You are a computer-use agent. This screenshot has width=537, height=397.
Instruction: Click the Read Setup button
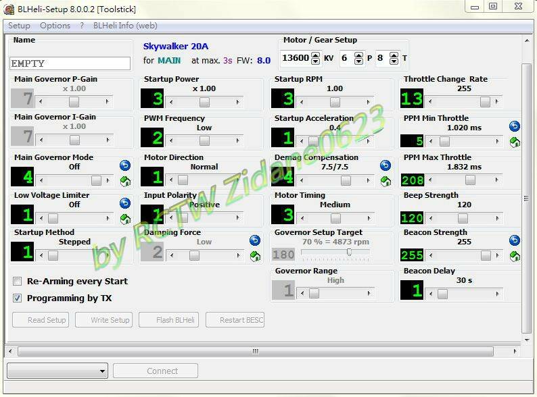click(x=41, y=320)
